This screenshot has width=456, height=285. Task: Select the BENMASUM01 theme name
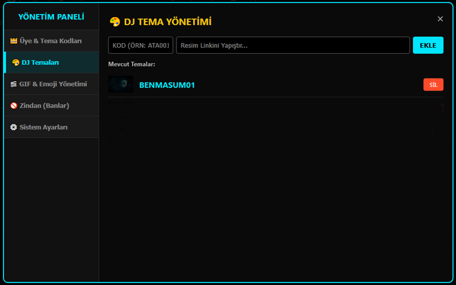tap(167, 85)
